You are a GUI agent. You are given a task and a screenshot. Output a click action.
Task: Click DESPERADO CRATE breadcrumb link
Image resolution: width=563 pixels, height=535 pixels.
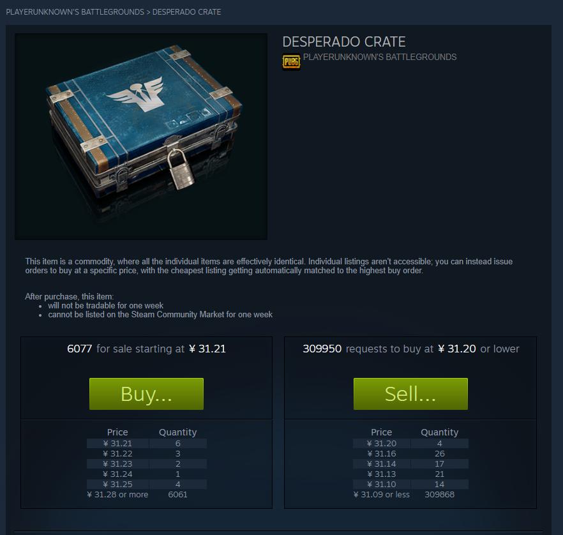186,12
